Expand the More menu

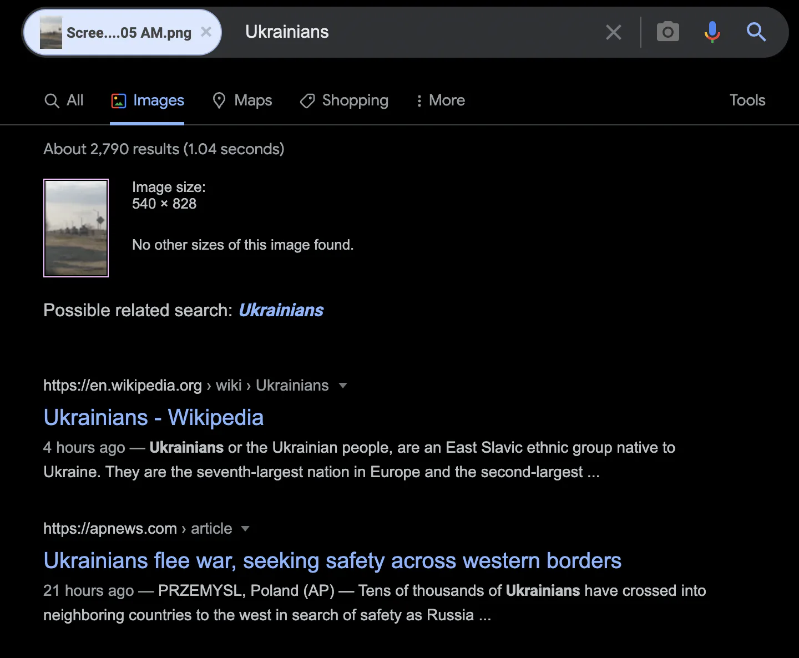point(441,100)
